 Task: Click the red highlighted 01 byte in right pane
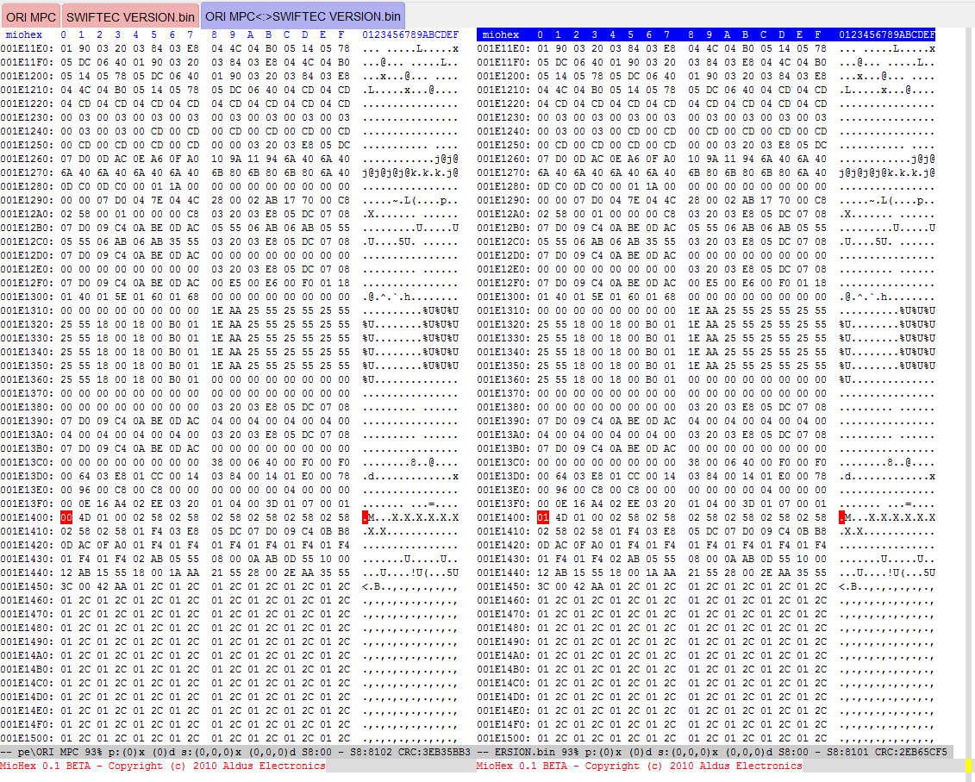542,517
